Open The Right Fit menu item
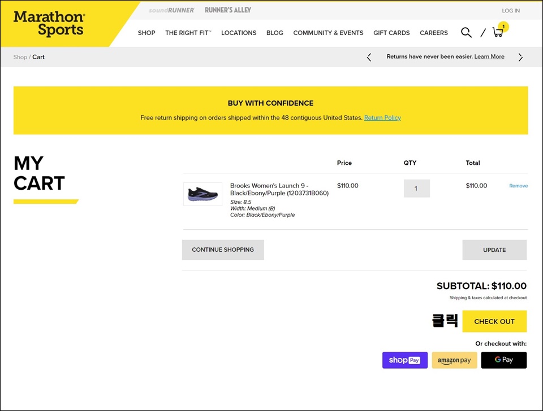Viewport: 543px width, 411px height. (188, 33)
